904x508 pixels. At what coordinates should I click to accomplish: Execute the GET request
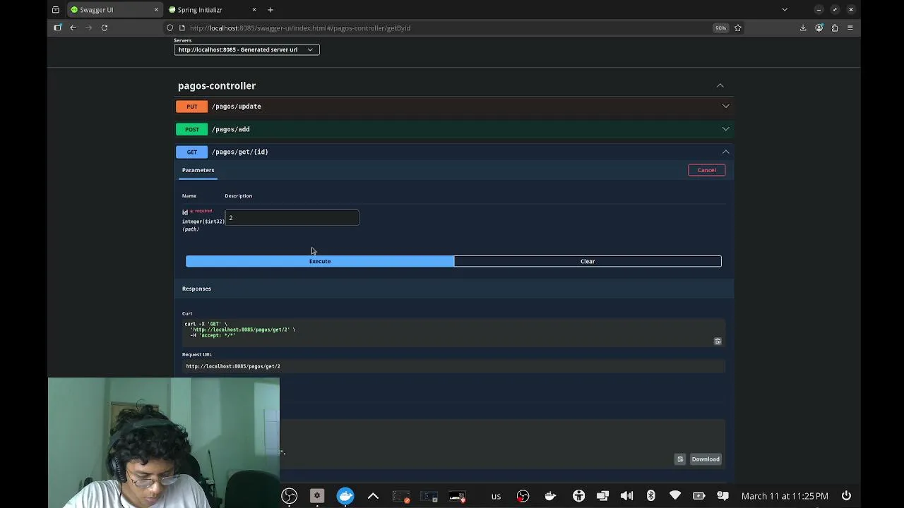[320, 261]
